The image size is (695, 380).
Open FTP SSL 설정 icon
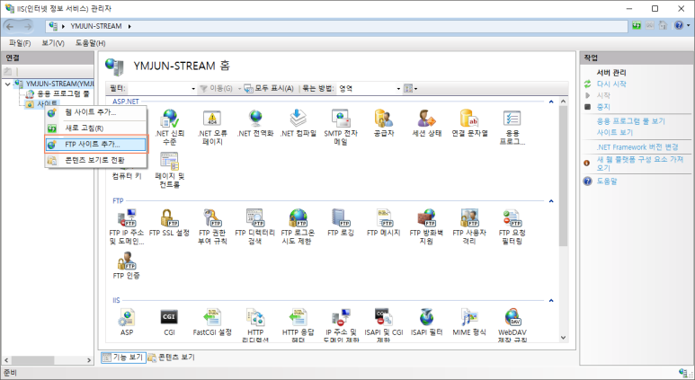(169, 223)
